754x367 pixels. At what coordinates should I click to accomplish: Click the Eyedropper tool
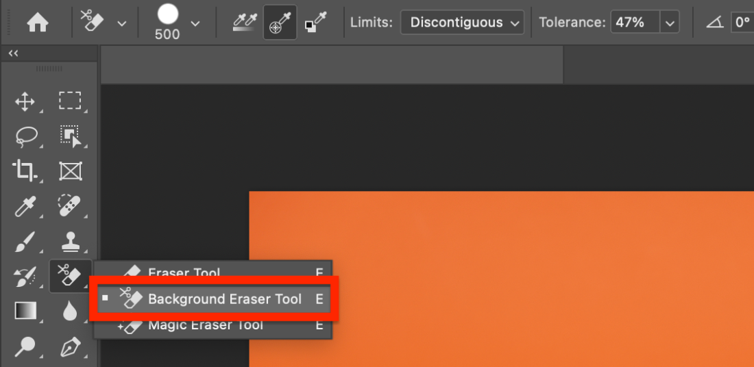(25, 205)
